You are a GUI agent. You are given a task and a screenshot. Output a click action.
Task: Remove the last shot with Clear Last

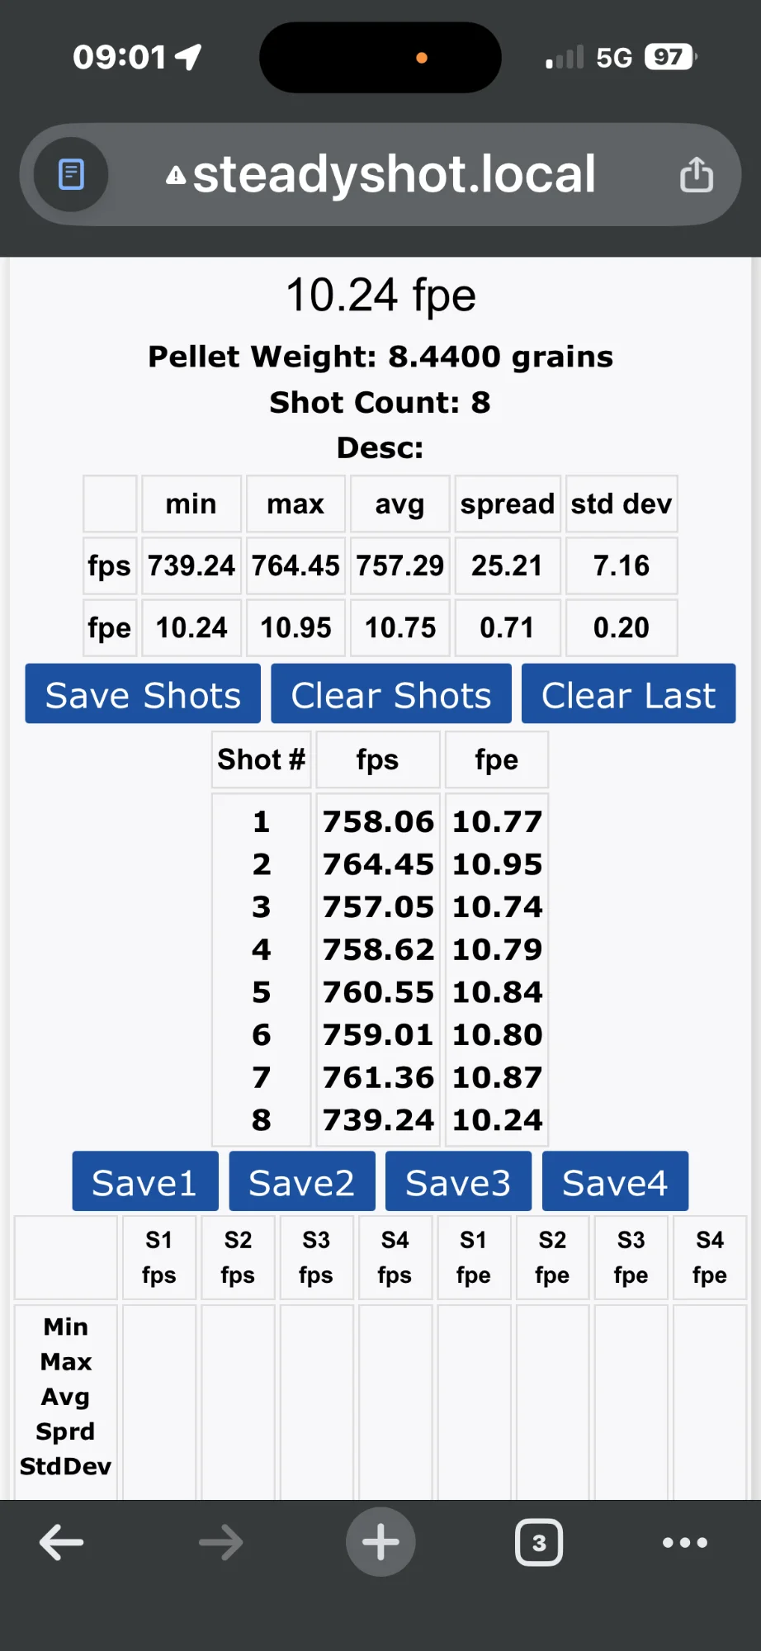[x=627, y=693]
